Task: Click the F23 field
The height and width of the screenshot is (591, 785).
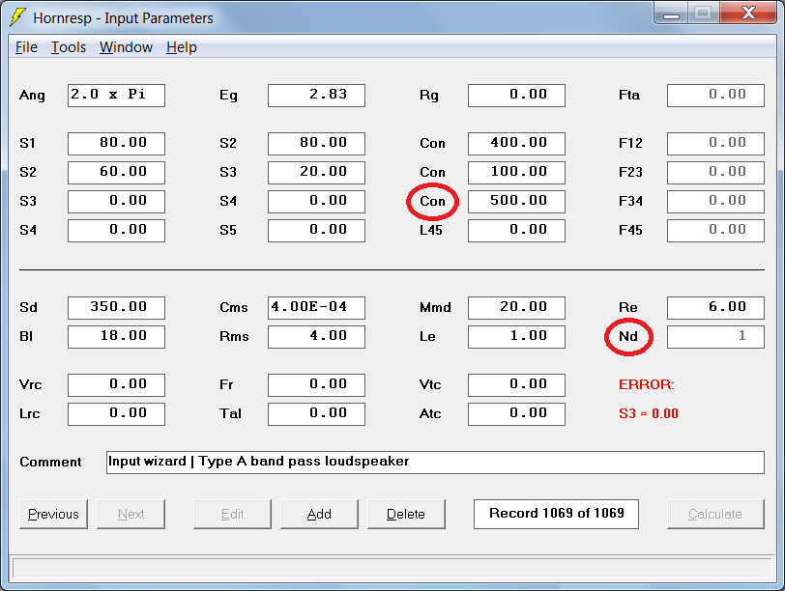Action: point(716,173)
